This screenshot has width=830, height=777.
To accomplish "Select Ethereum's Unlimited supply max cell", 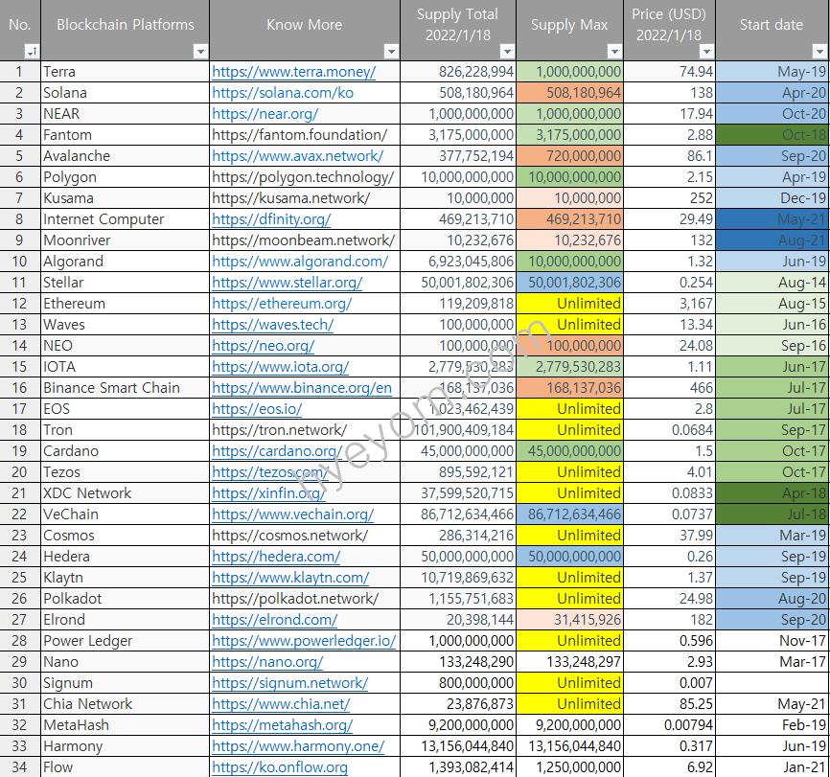I will (x=569, y=304).
